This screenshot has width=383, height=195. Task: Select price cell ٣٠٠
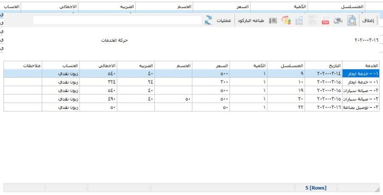pos(211,82)
